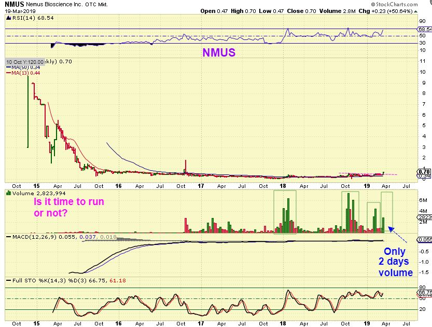Image resolution: width=432 pixels, height=327 pixels.
Task: Click the 80 tick on stochastic axis
Action: click(x=422, y=288)
